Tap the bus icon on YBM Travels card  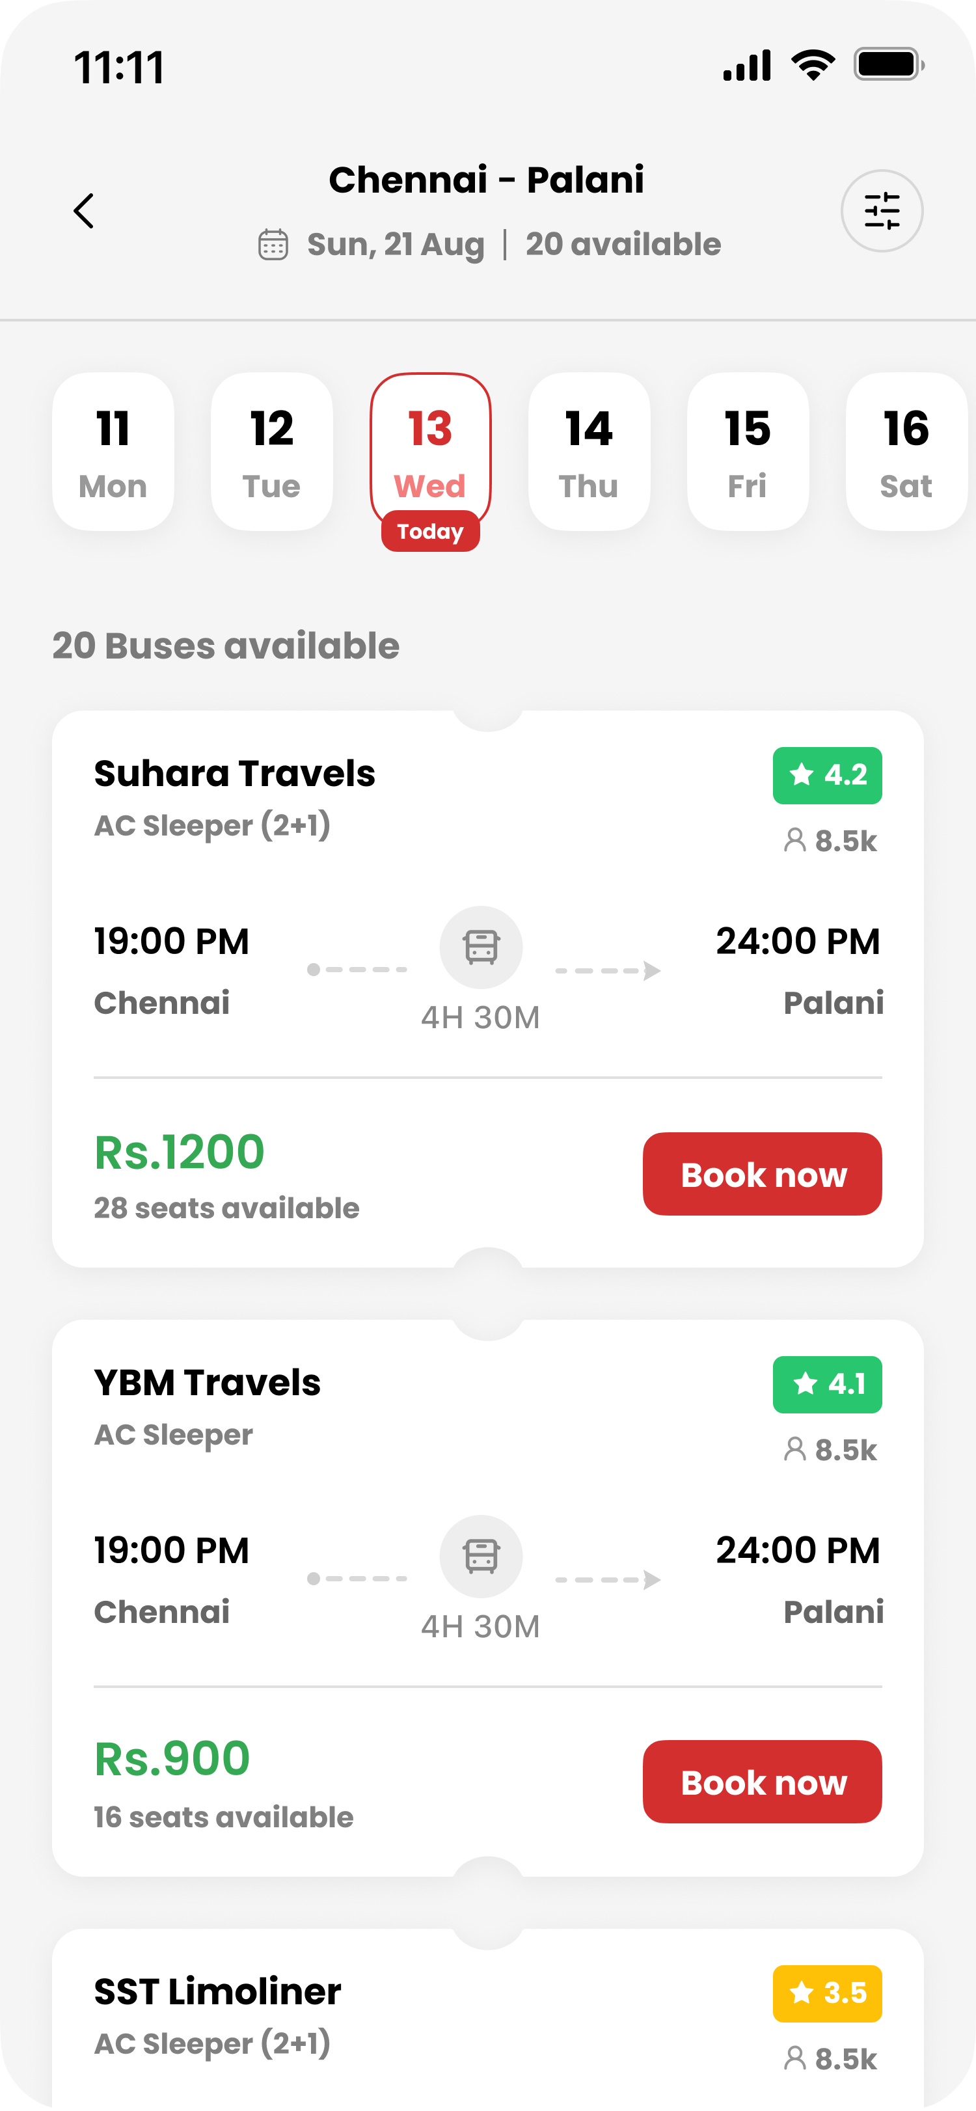tap(481, 1555)
